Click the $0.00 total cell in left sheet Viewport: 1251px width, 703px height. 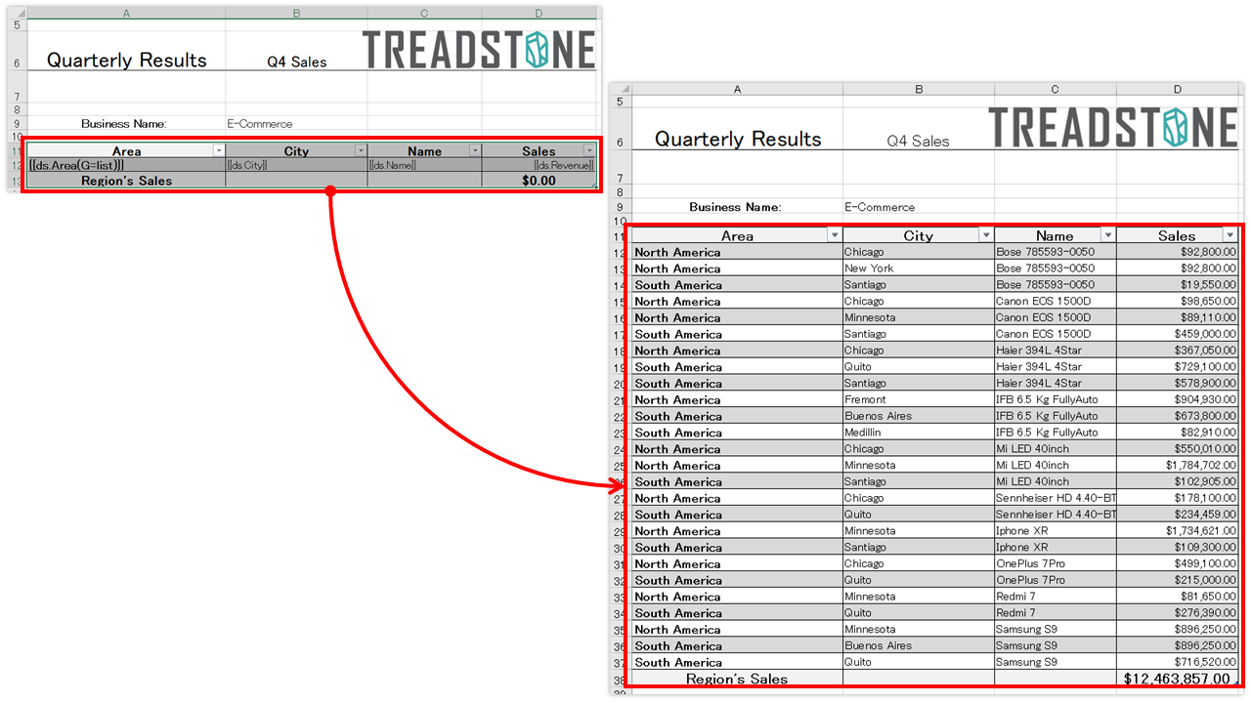point(539,181)
